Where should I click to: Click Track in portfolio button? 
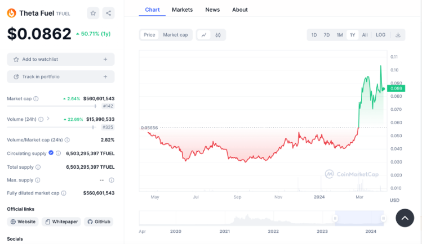click(60, 77)
